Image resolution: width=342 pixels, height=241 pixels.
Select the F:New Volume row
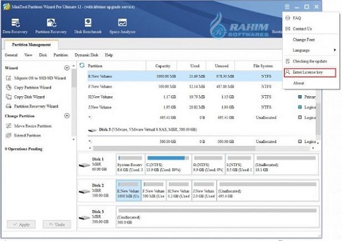(x=185, y=87)
